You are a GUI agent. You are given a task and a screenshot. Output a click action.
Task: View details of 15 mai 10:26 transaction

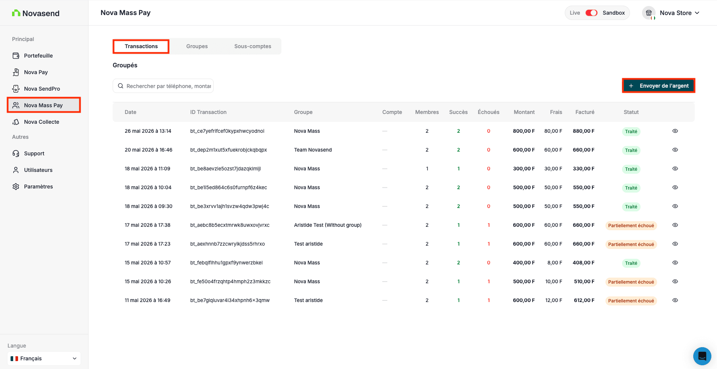675,281
